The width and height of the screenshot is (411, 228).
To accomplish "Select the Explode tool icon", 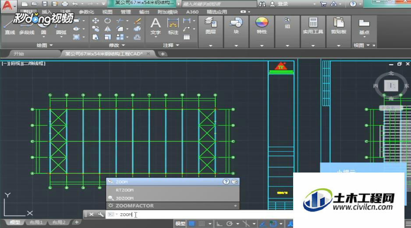I will pyautogui.click(x=137, y=29).
